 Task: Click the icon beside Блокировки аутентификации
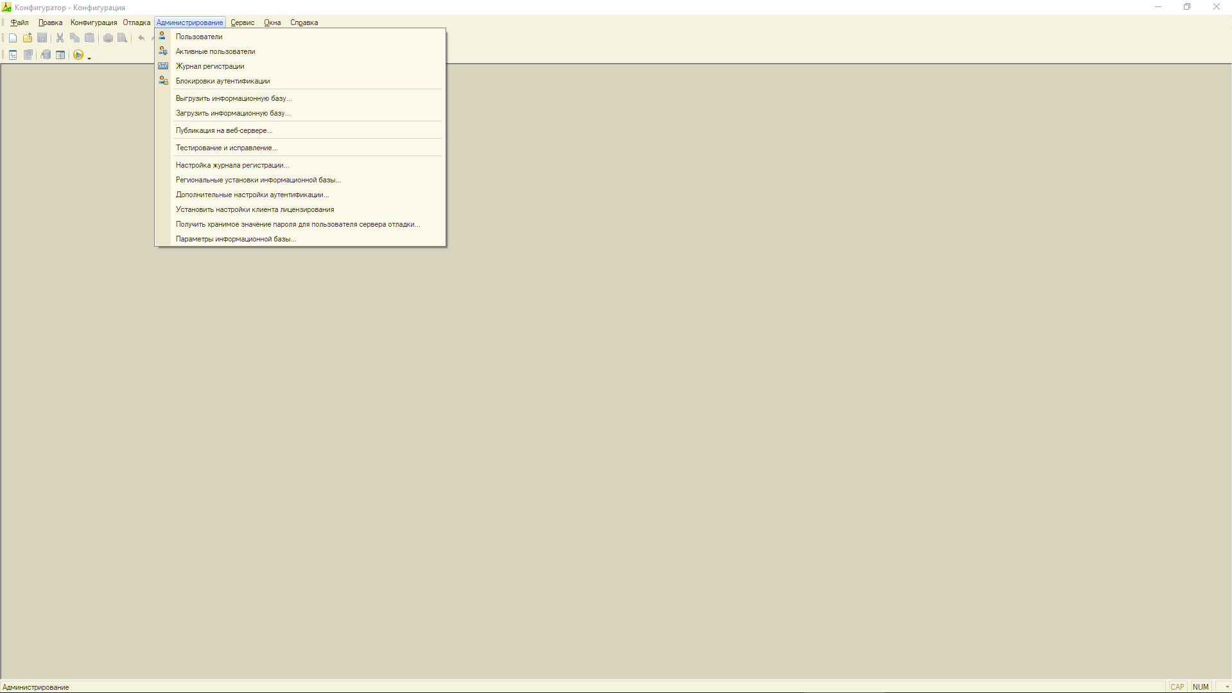163,80
